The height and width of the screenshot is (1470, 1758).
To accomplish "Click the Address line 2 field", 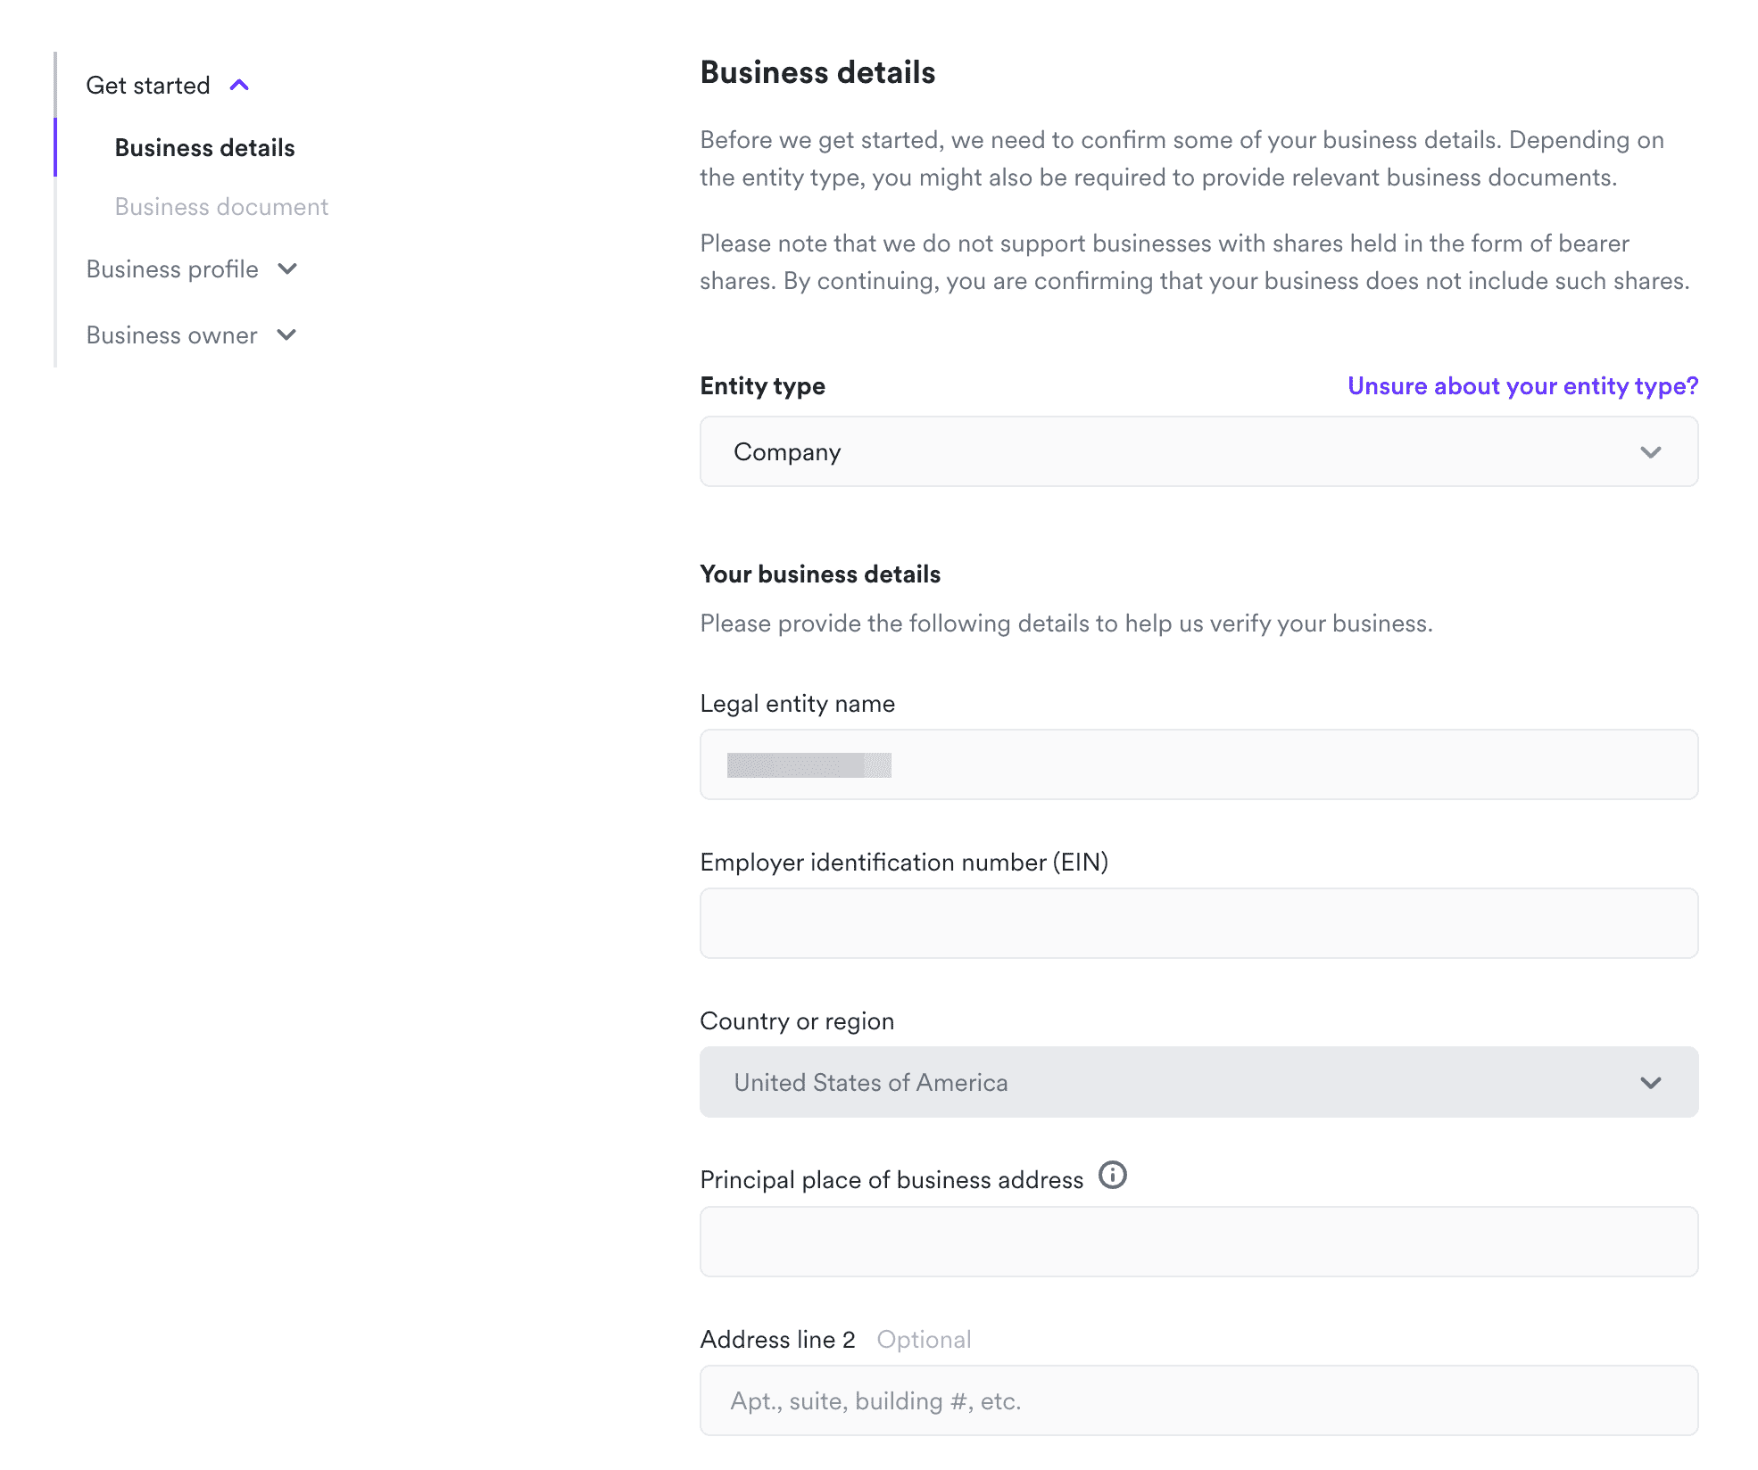I will [1198, 1400].
